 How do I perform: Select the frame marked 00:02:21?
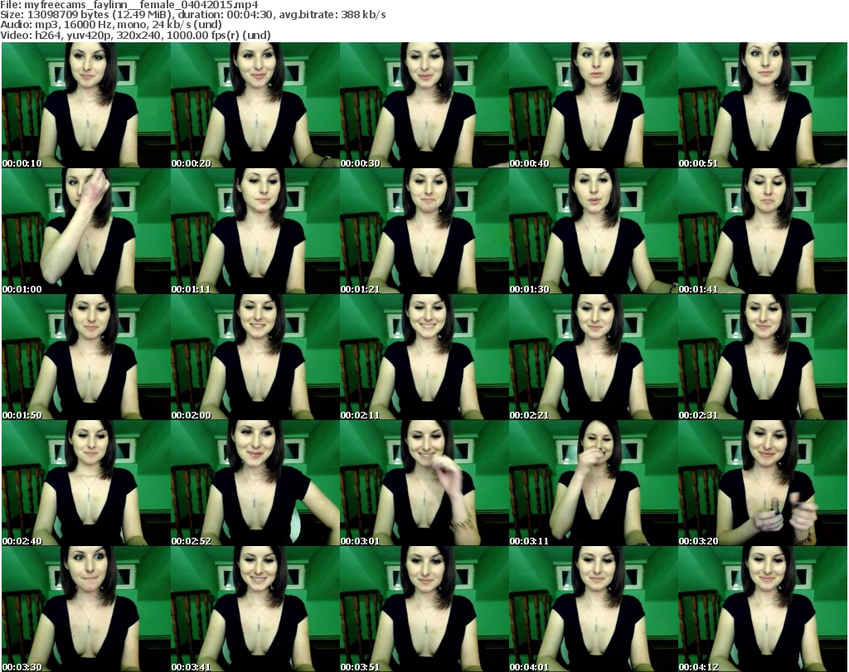pyautogui.click(x=593, y=357)
